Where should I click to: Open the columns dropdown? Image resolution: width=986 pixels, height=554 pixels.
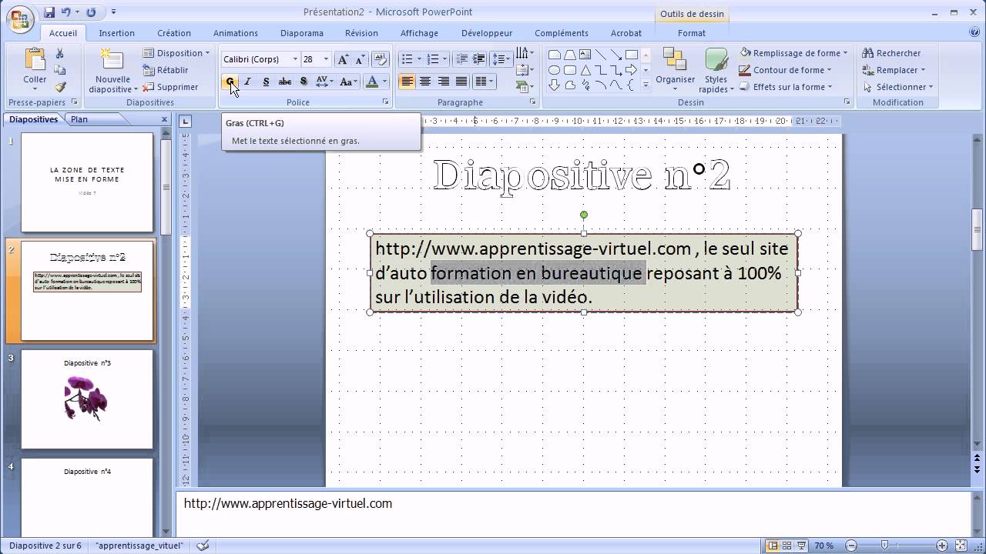pyautogui.click(x=484, y=82)
